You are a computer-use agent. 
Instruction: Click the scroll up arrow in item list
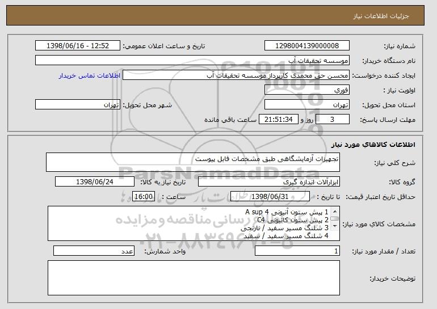335,211
